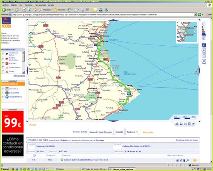Open the Favoritos star in toolbar

[x=60, y=10]
